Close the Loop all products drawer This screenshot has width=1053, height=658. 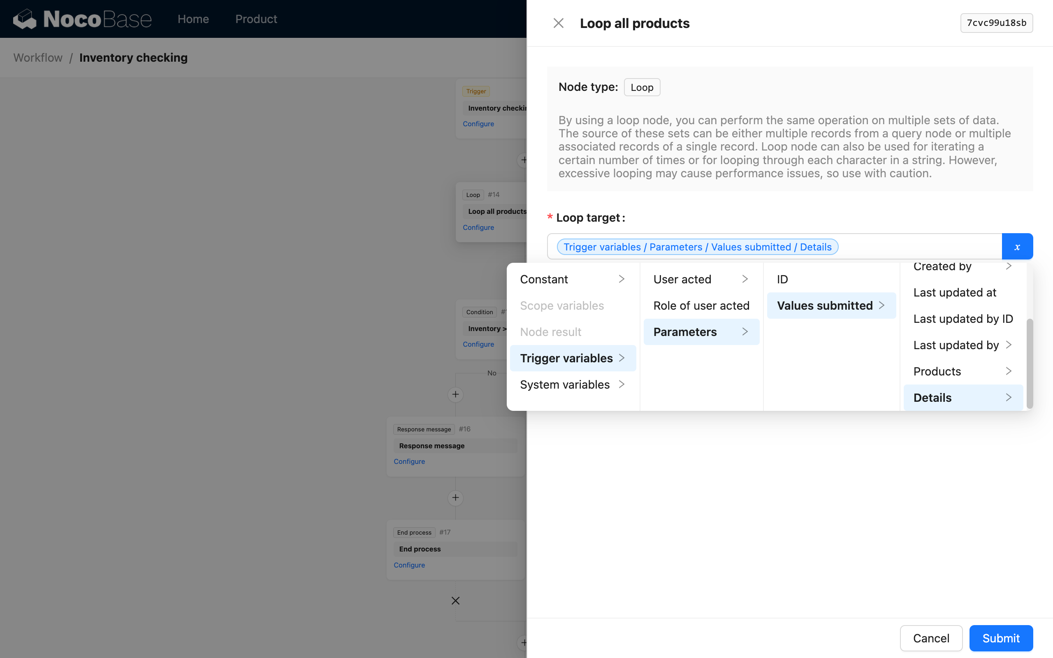(558, 23)
